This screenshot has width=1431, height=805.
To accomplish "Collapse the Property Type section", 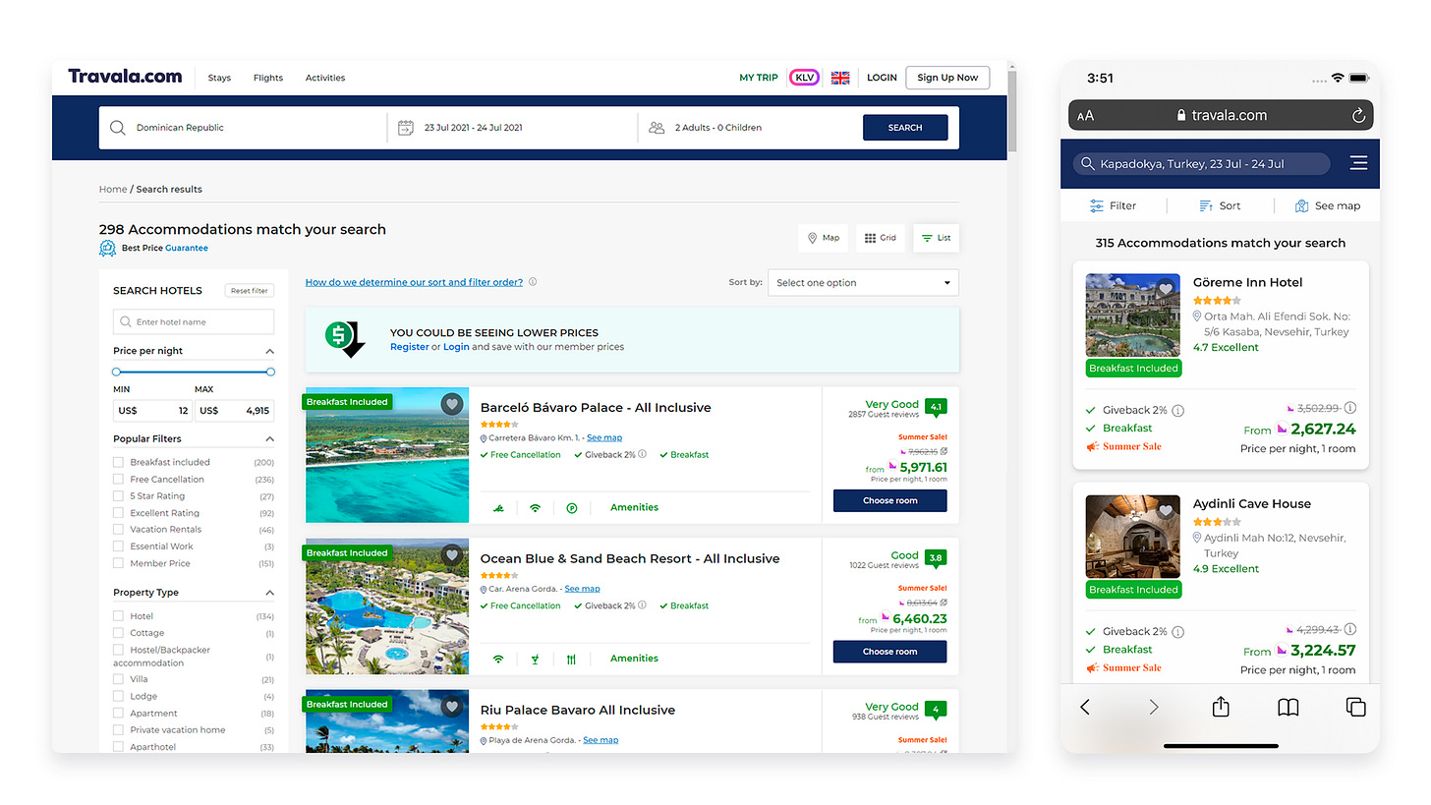I will (x=269, y=593).
